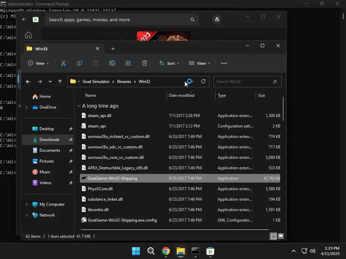Open Music in navigation pane
The width and height of the screenshot is (346, 259).
45,172
